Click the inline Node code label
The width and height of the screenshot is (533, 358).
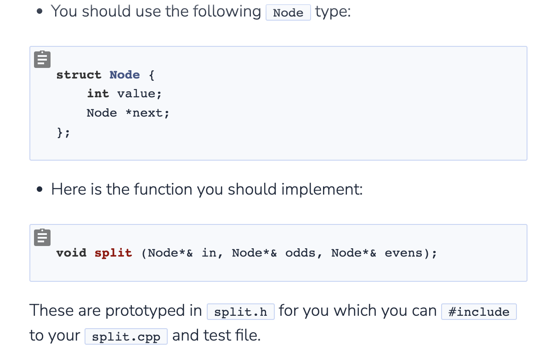pos(288,12)
